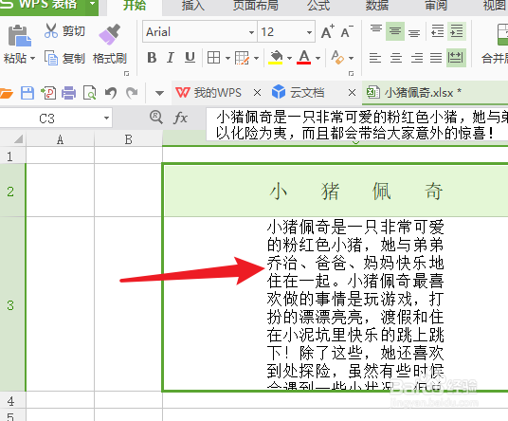Decrease font size with A- icon
The height and width of the screenshot is (421, 508).
347,31
